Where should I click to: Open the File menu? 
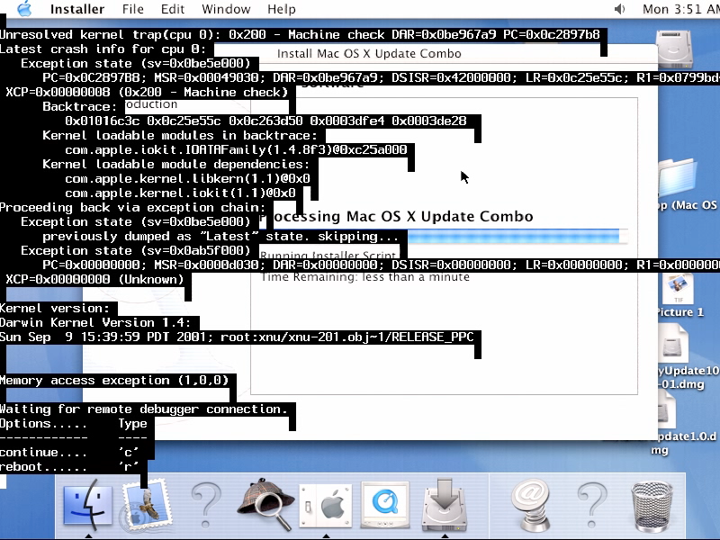(x=132, y=9)
